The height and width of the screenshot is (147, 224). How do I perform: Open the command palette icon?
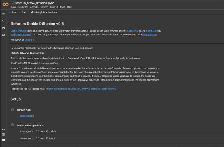[4, 135]
